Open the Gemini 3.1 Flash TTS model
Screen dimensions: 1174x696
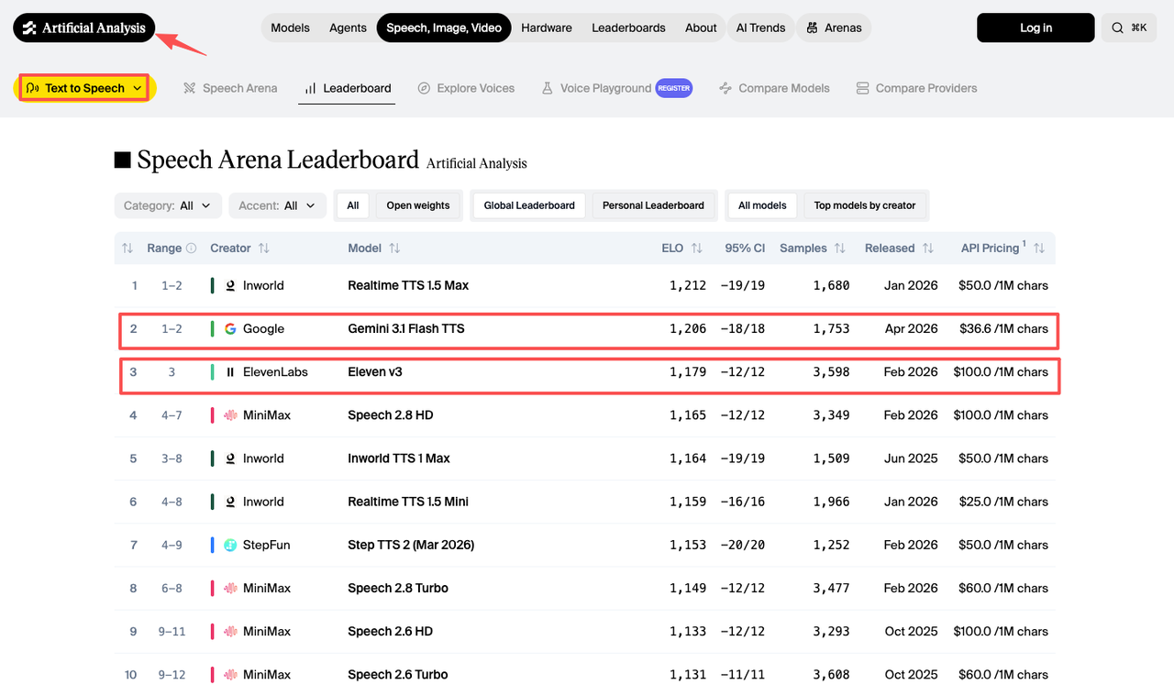(x=406, y=329)
